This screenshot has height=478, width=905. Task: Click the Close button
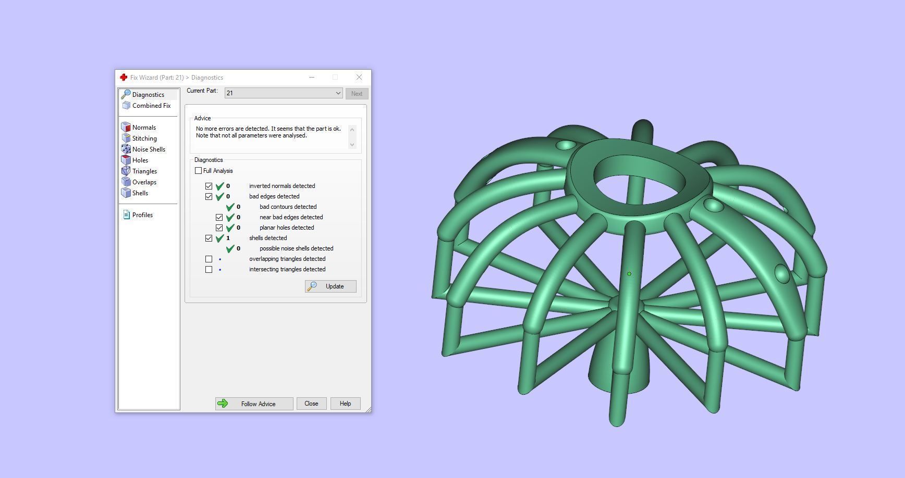(x=311, y=404)
